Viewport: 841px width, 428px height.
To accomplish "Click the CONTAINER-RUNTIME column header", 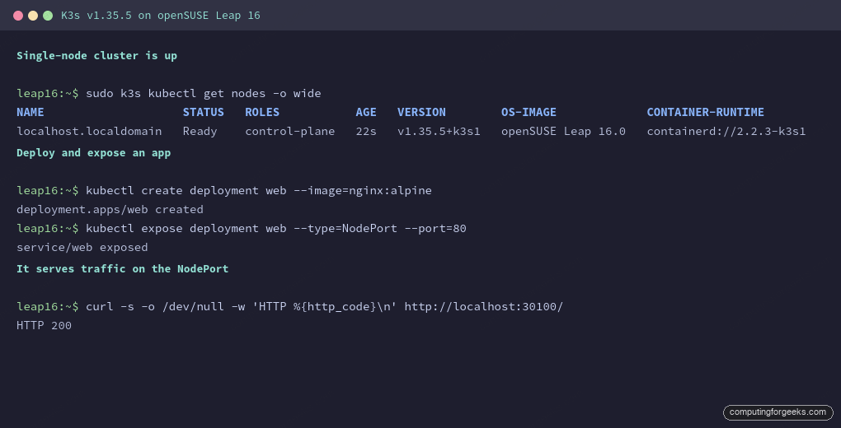I will [705, 112].
